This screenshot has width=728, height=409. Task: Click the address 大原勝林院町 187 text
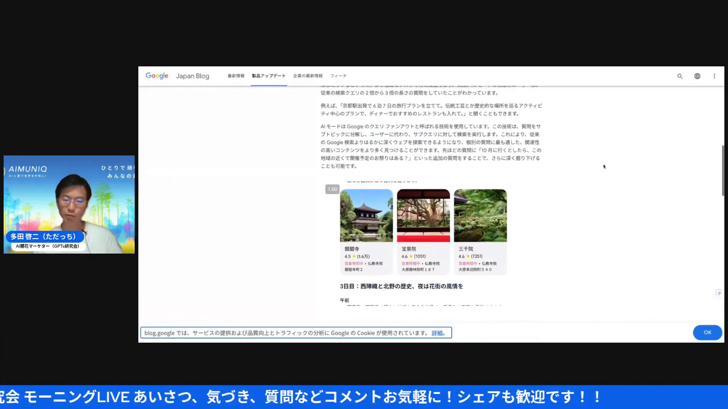point(418,270)
